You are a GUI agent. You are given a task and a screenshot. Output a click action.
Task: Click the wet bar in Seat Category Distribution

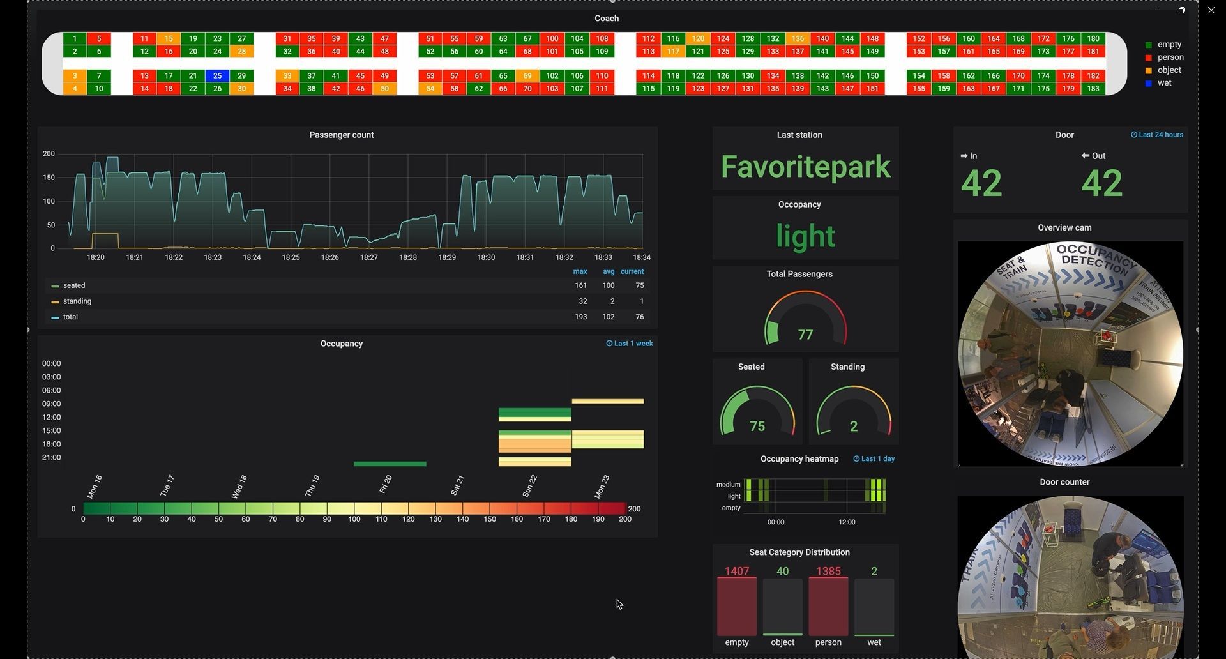tap(874, 607)
